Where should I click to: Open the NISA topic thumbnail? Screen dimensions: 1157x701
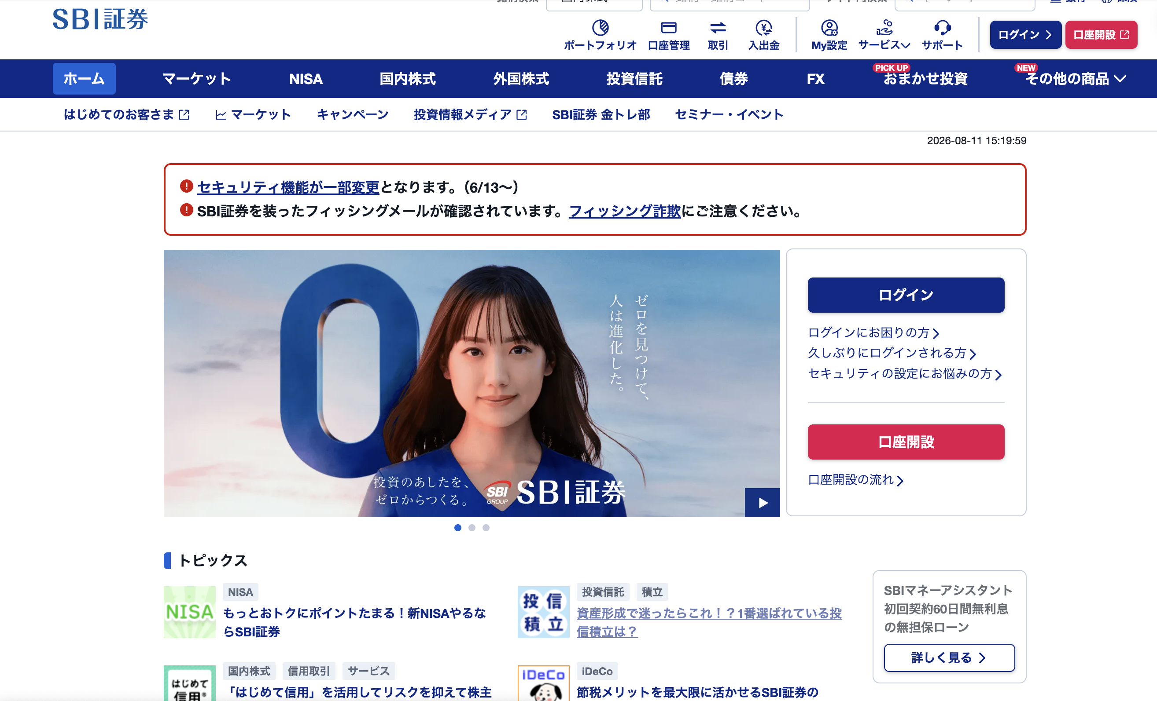[189, 612]
